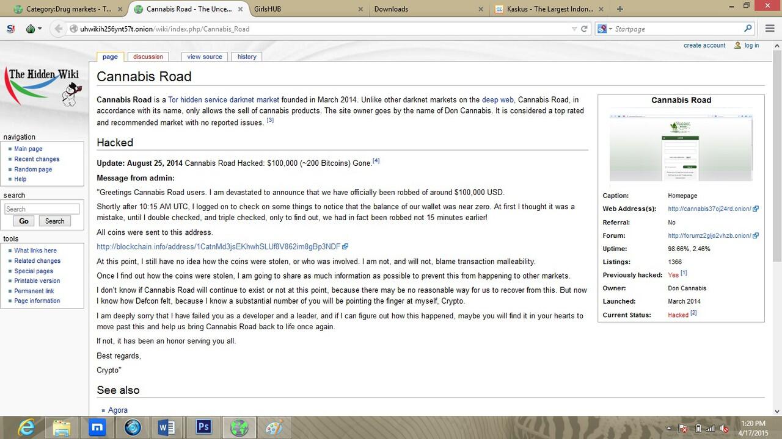Image resolution: width=782 pixels, height=439 pixels.
Task: Click the Cannabis Road homepage thumbnail
Action: 681,147
